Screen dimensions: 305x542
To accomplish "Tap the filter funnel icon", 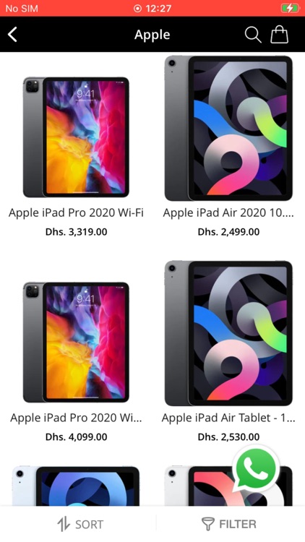I will pos(208,524).
